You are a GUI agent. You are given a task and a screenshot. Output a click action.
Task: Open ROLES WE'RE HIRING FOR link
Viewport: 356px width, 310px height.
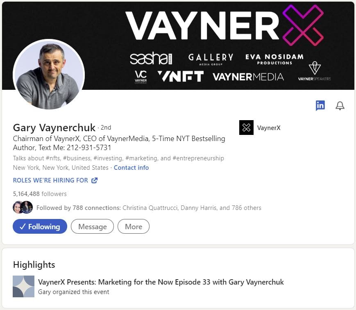(50, 180)
